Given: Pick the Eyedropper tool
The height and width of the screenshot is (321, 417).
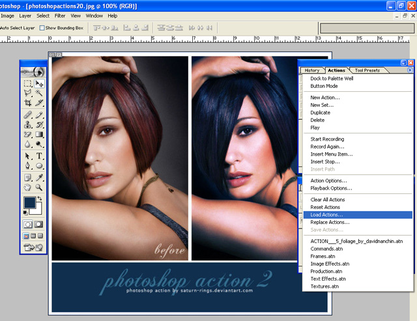Looking at the screenshot, I should [39, 177].
